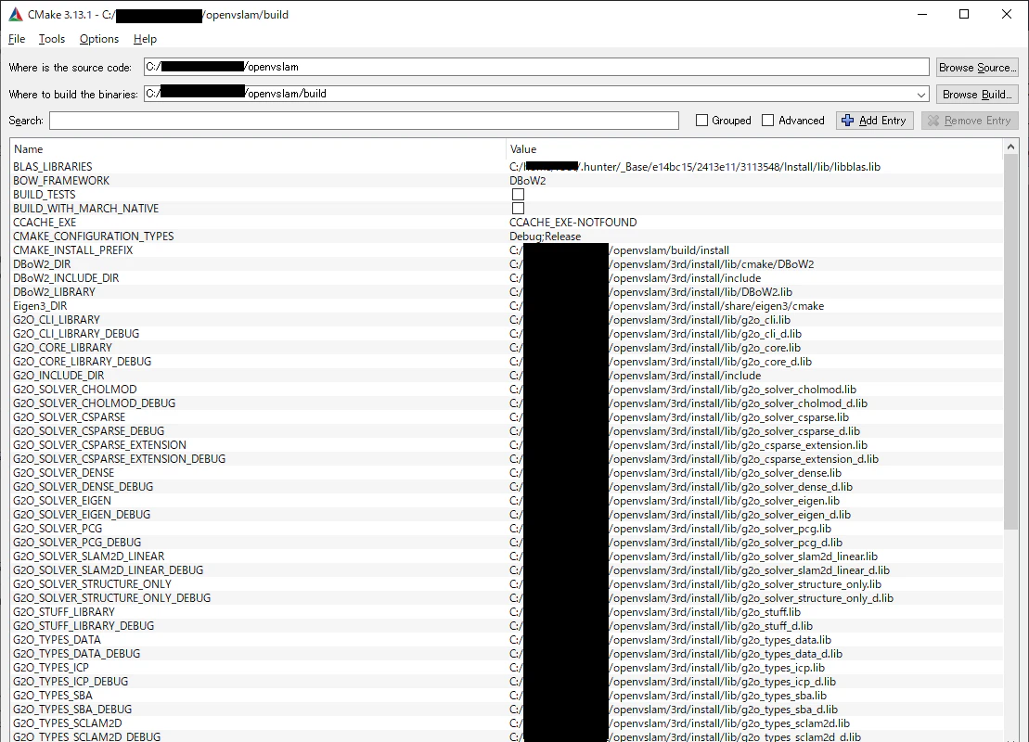The width and height of the screenshot is (1029, 742).
Task: Open the File menu
Action: (17, 39)
